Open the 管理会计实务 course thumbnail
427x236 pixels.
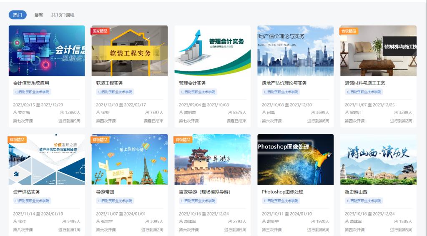pyautogui.click(x=213, y=51)
